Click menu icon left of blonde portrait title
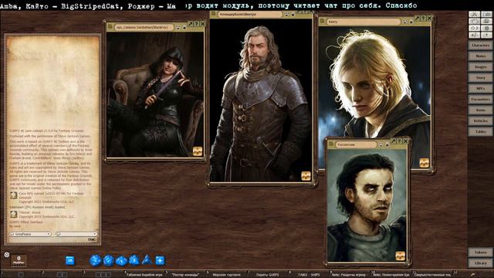Image resolution: width=494 pixels, height=278 pixels. (322, 21)
